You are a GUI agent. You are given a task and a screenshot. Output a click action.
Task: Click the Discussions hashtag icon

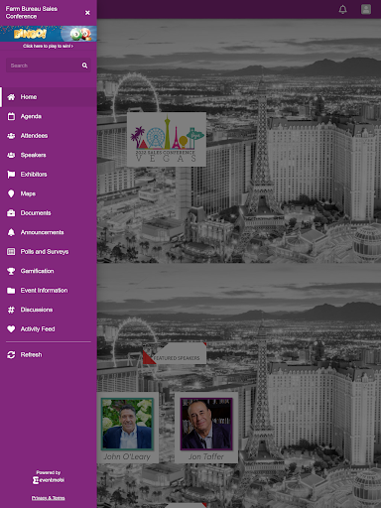click(11, 310)
